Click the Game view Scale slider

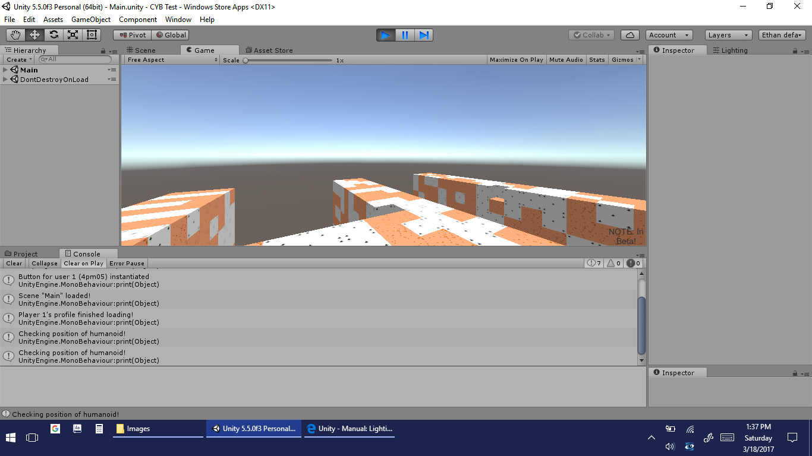[288, 60]
